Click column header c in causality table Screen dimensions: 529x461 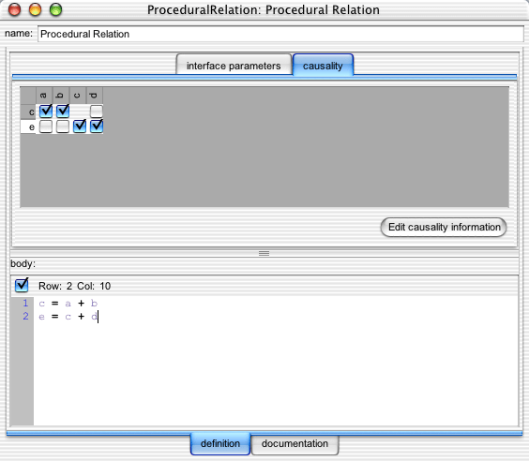pyautogui.click(x=78, y=96)
